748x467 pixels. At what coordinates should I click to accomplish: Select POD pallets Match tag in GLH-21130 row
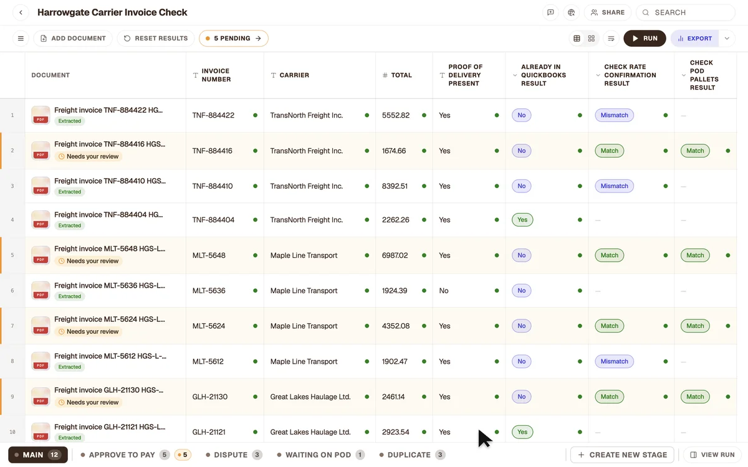click(695, 397)
